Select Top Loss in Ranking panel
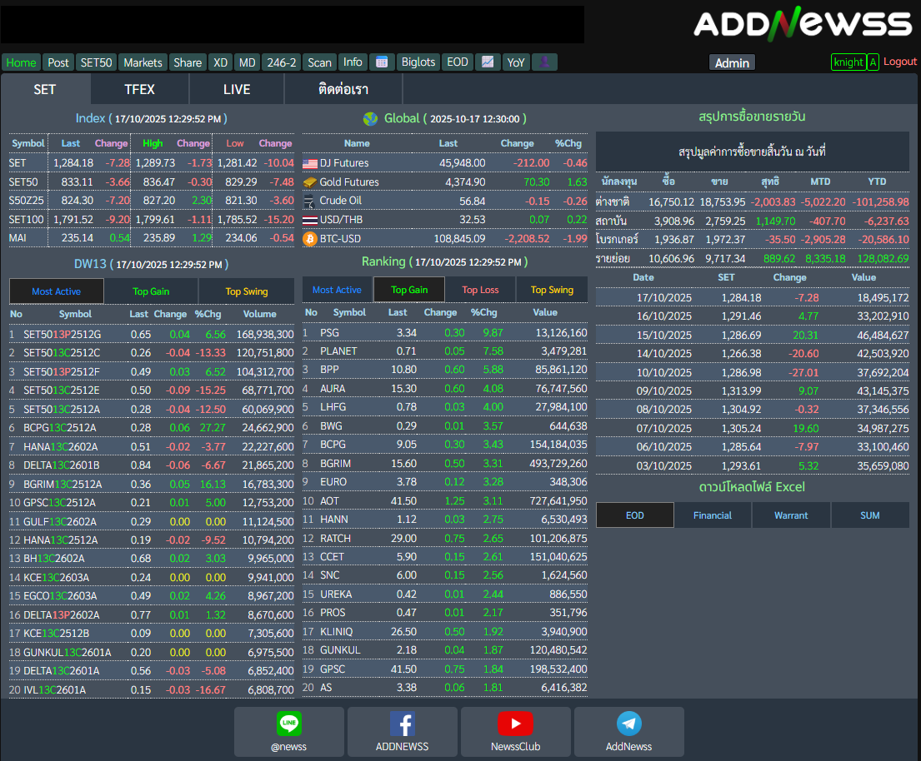This screenshot has height=761, width=921. pyautogui.click(x=480, y=290)
